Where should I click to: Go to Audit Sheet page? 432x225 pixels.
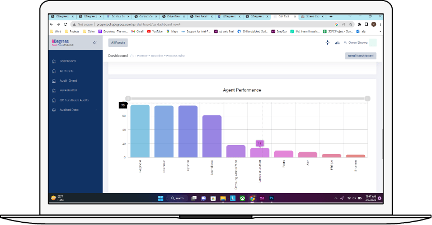[68, 81]
